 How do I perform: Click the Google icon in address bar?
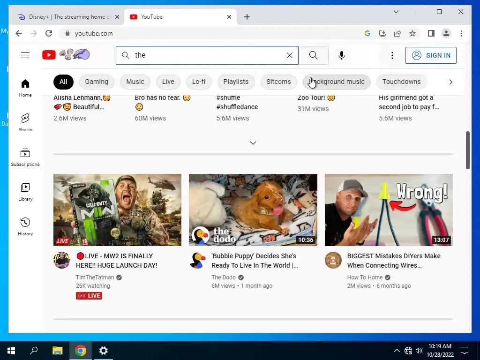click(367, 33)
